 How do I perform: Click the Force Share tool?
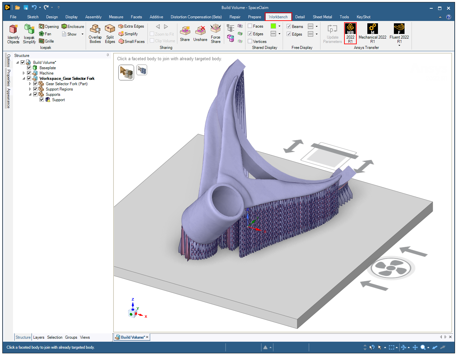click(216, 33)
